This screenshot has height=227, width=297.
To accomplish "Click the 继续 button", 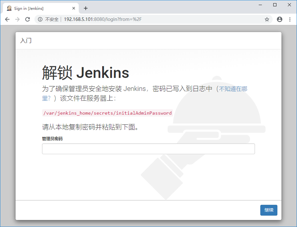I will (269, 210).
